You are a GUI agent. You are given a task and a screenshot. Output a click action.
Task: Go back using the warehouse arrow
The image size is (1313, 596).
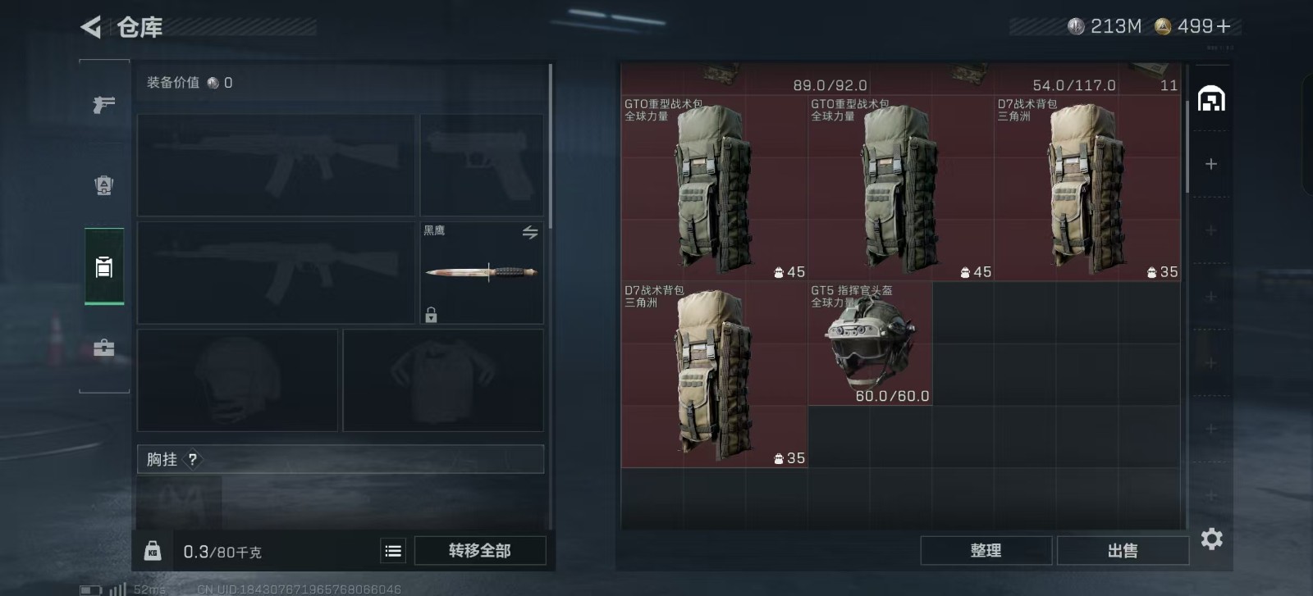point(90,27)
